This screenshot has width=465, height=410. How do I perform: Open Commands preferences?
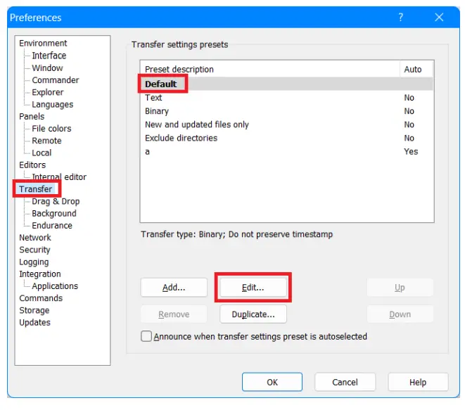[x=41, y=298]
